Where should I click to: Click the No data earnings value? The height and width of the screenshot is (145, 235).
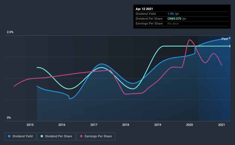pos(173,23)
